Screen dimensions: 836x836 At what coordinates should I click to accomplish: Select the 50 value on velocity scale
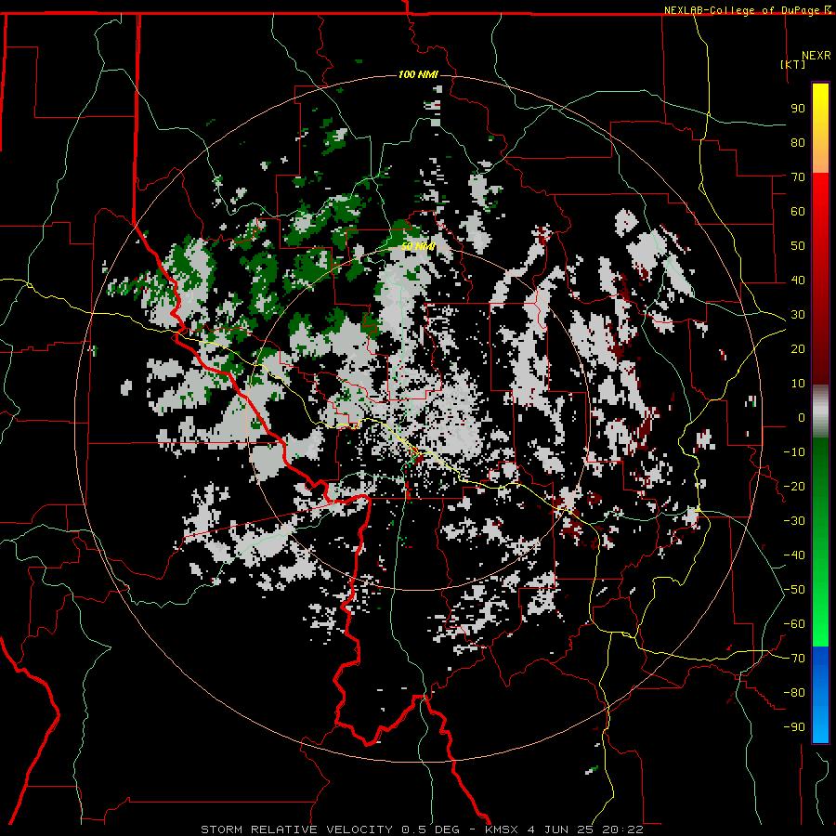click(798, 246)
